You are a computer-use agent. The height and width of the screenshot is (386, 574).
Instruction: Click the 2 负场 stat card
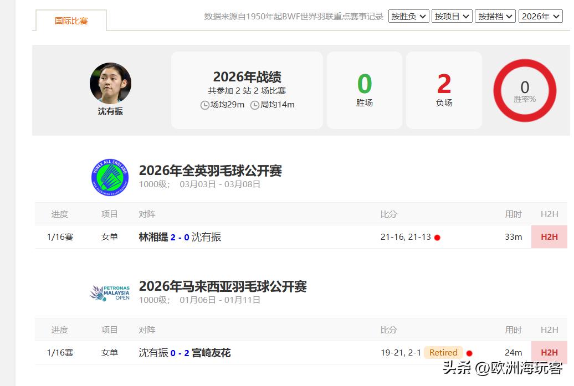[444, 90]
